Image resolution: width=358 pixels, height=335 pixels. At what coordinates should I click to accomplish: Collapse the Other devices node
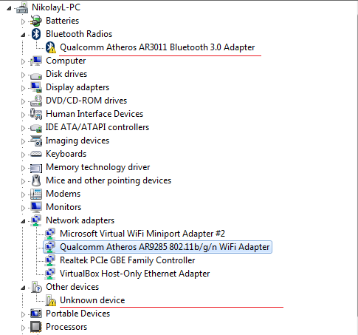point(23,288)
